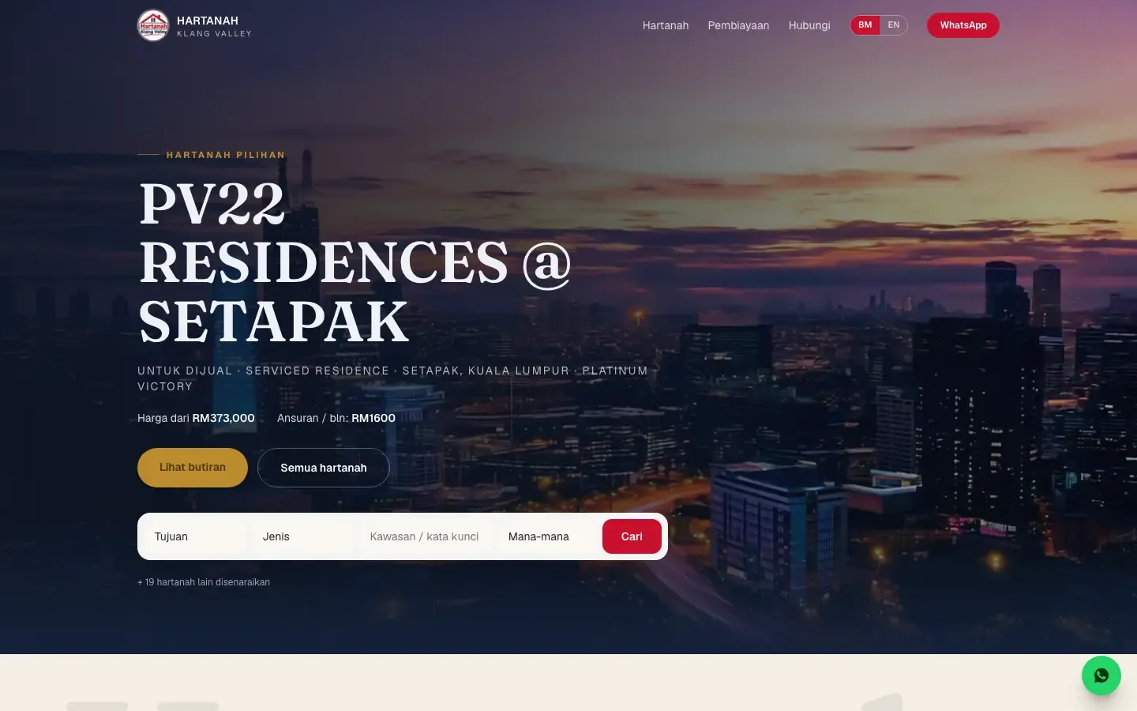Switch language to EN

coord(894,25)
